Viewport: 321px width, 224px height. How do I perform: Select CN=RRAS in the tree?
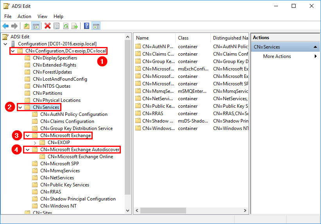click(x=51, y=192)
